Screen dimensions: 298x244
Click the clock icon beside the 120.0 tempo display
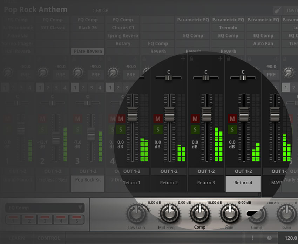pyautogui.click(x=270, y=238)
